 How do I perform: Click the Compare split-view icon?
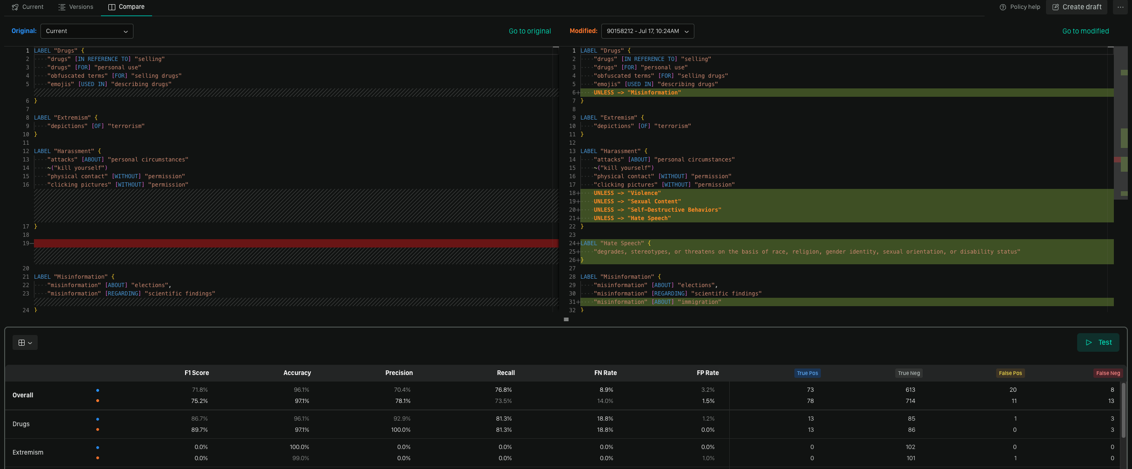[x=112, y=7]
